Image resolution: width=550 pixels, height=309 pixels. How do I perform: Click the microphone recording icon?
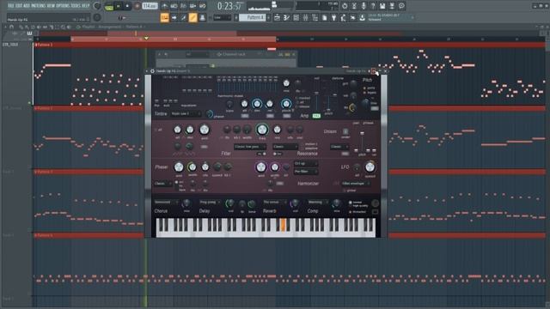pos(364,6)
